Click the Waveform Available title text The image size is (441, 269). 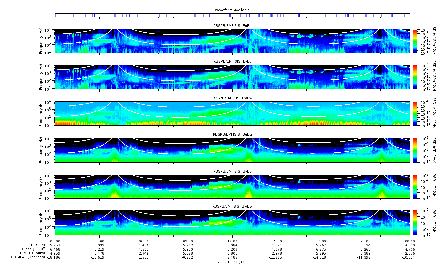coord(232,10)
